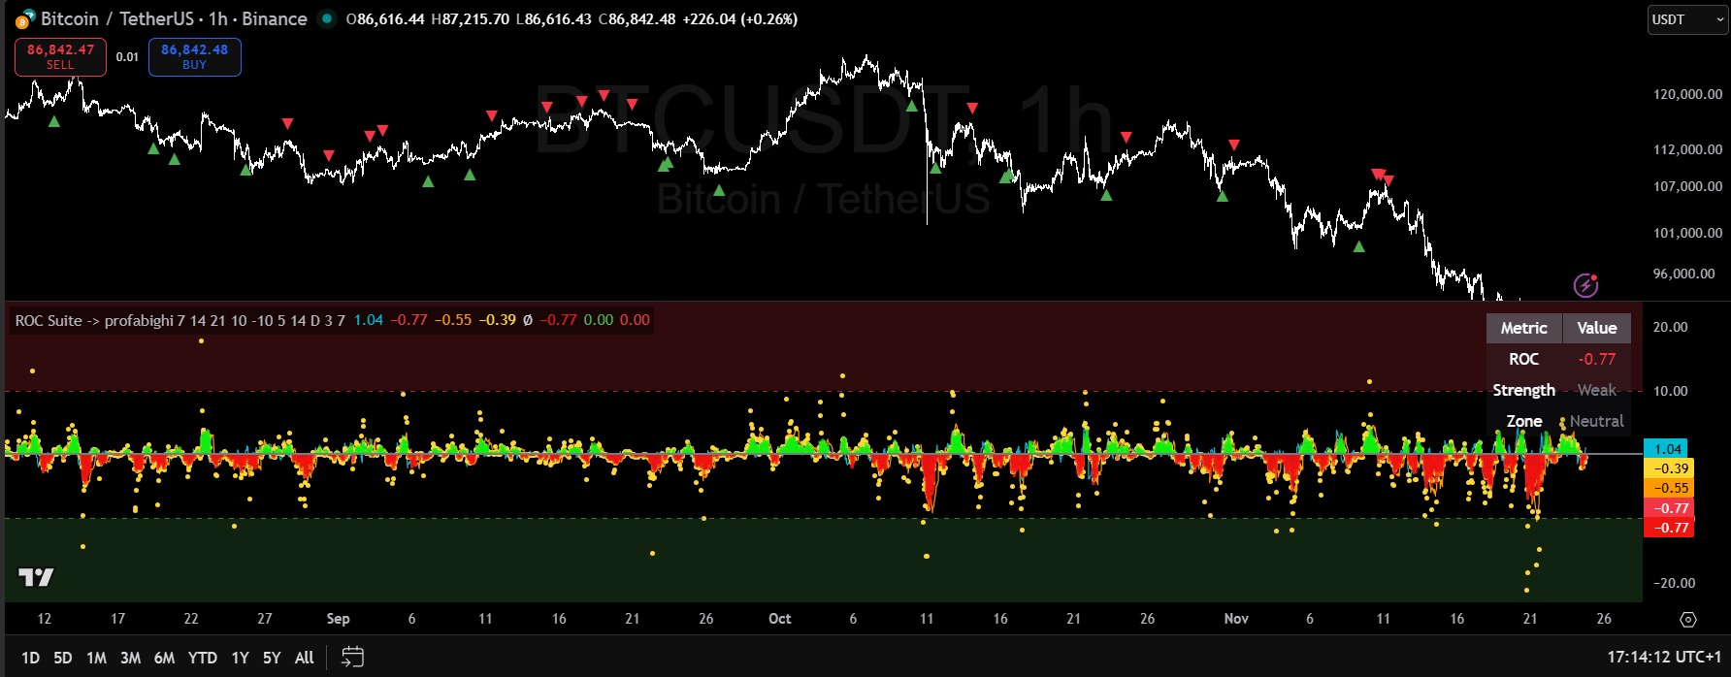The image size is (1731, 677).
Task: Click the green market status dot
Action: click(x=327, y=18)
